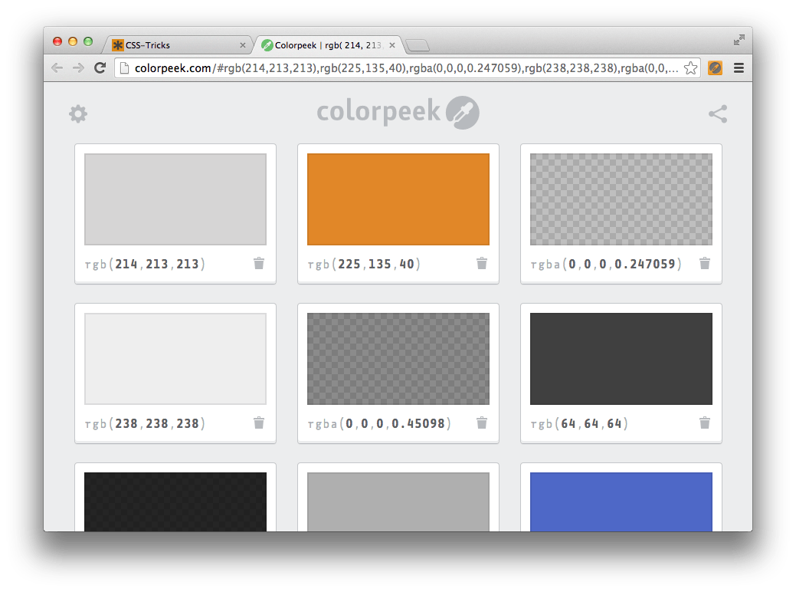This screenshot has height=592, width=796.
Task: Click the colorpeek.com address bar URL
Action: (406, 68)
